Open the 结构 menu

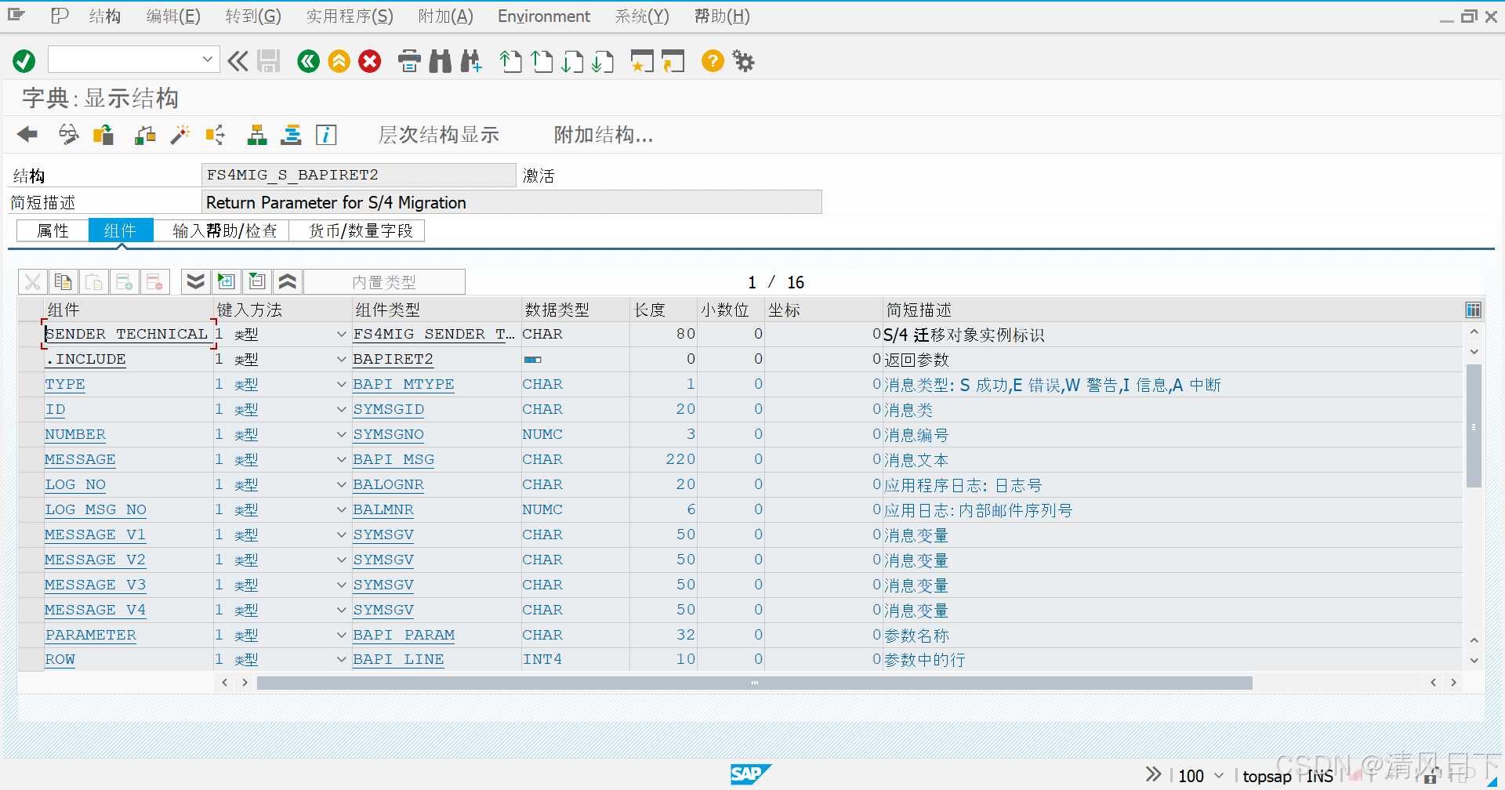[x=105, y=16]
